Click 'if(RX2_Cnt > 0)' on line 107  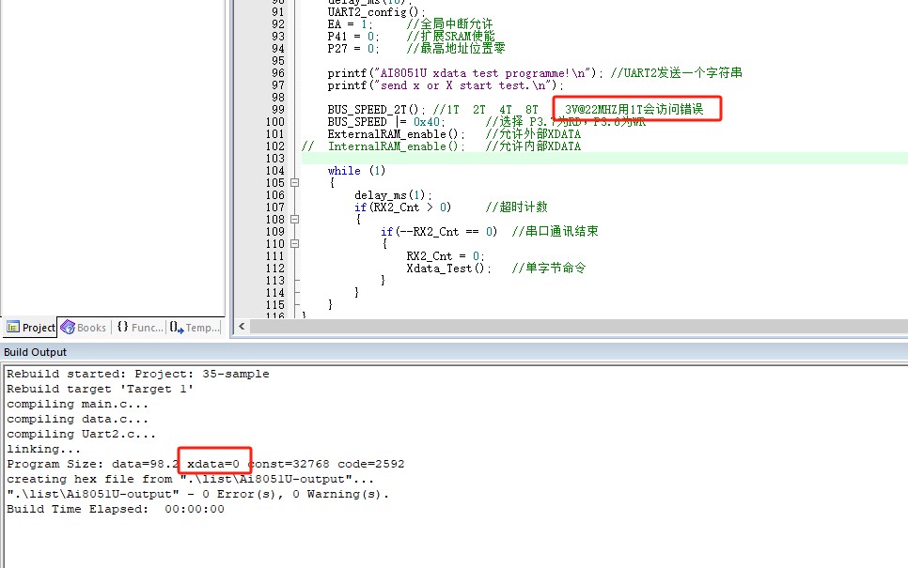pyautogui.click(x=402, y=207)
